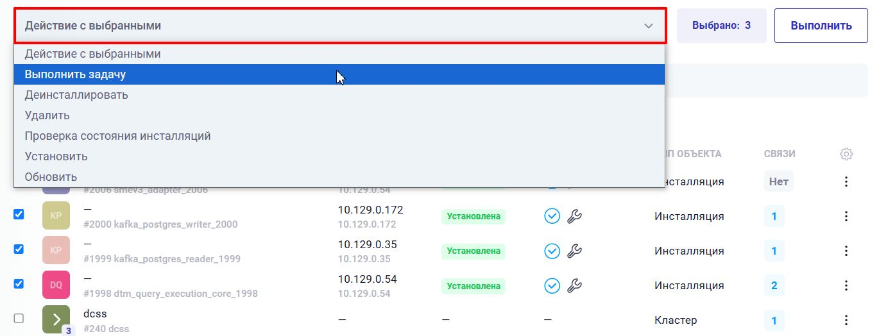Click the table column settings gear icon
879x336 pixels.
[x=846, y=154]
